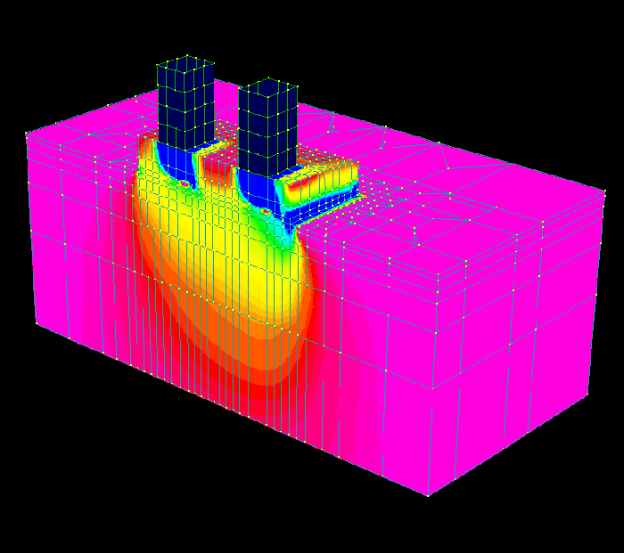
Task: Click the left blue column tower
Action: point(185,107)
